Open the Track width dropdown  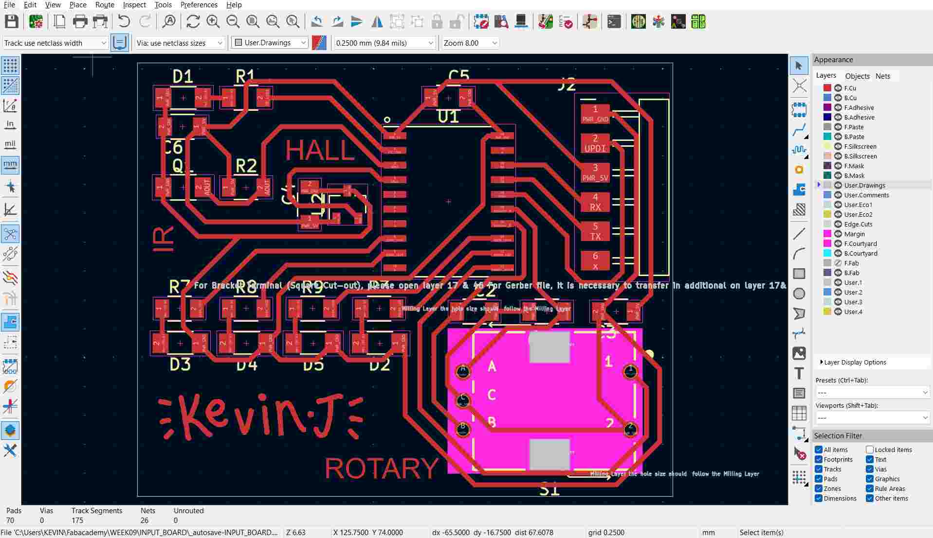55,43
